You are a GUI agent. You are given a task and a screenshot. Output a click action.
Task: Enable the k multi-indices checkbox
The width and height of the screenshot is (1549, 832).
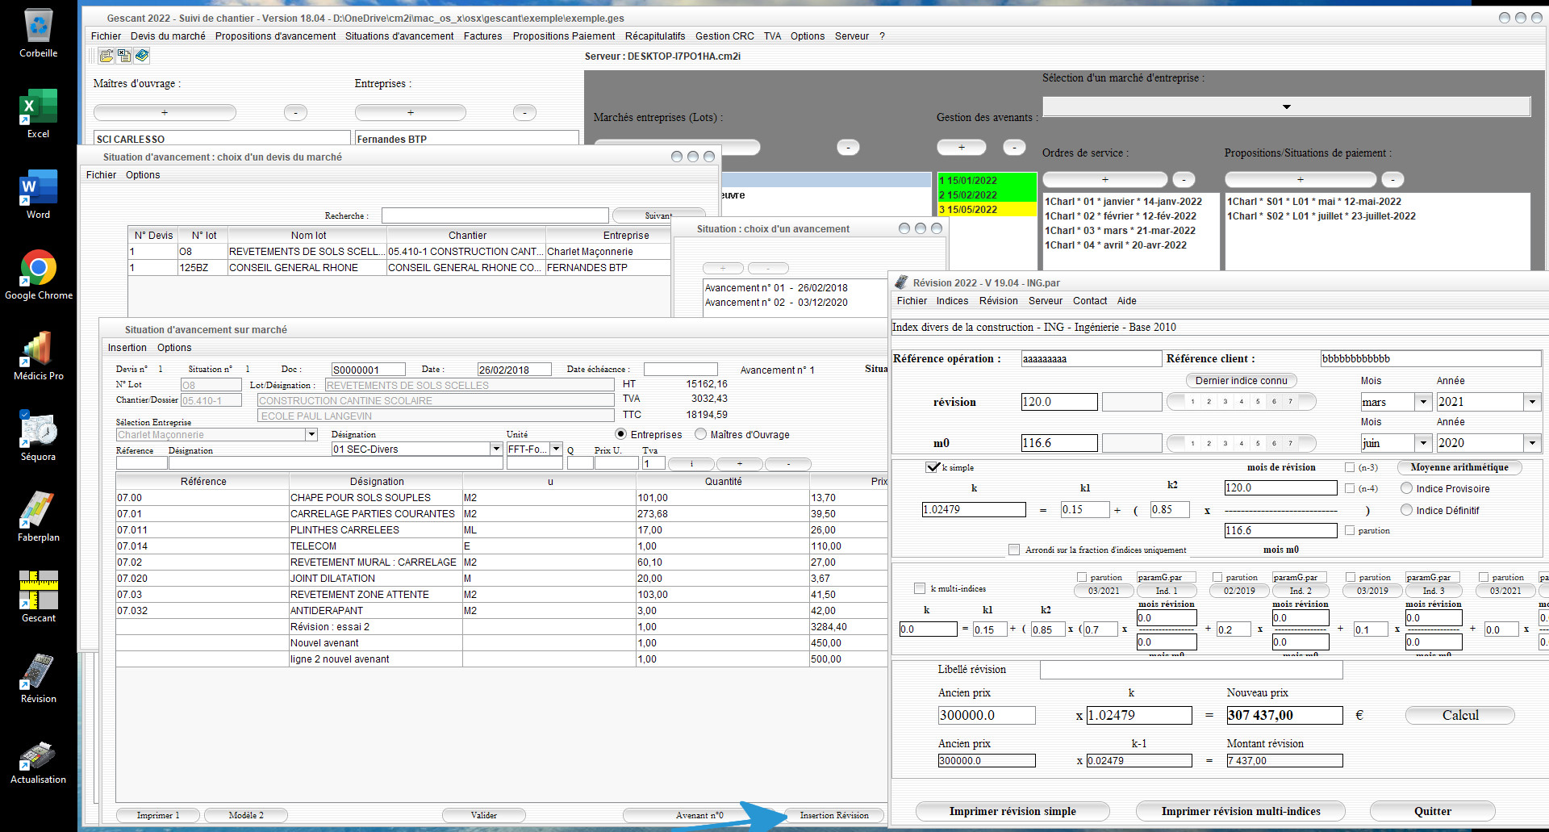pos(920,588)
